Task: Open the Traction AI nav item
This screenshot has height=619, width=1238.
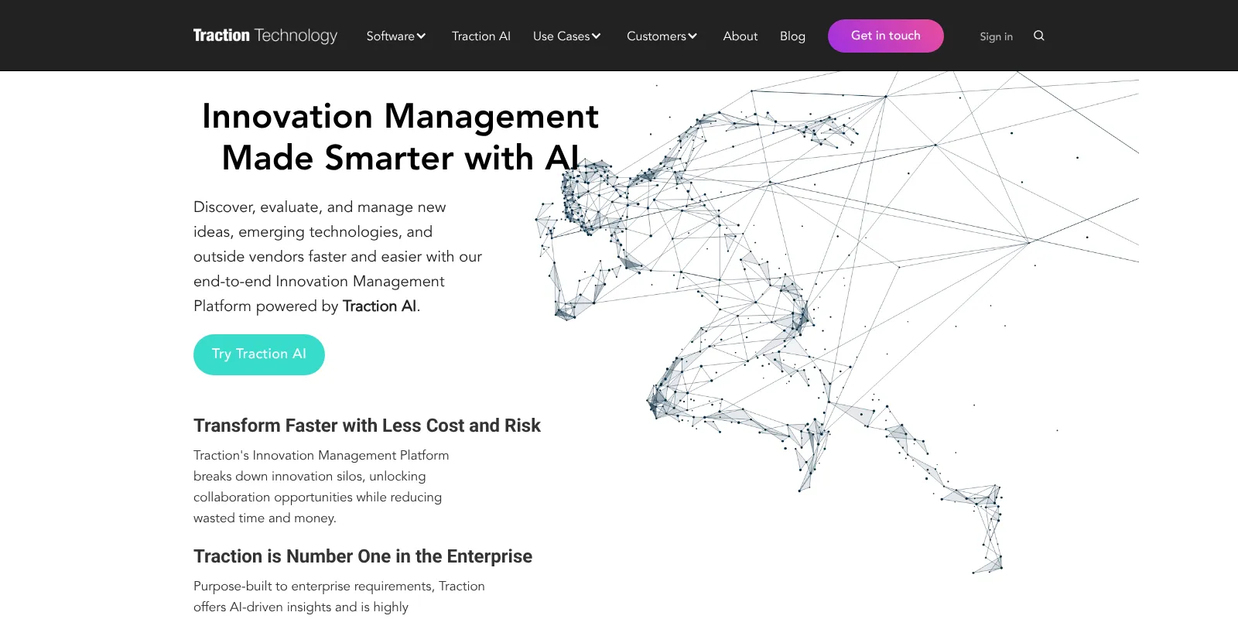Action: click(x=481, y=36)
